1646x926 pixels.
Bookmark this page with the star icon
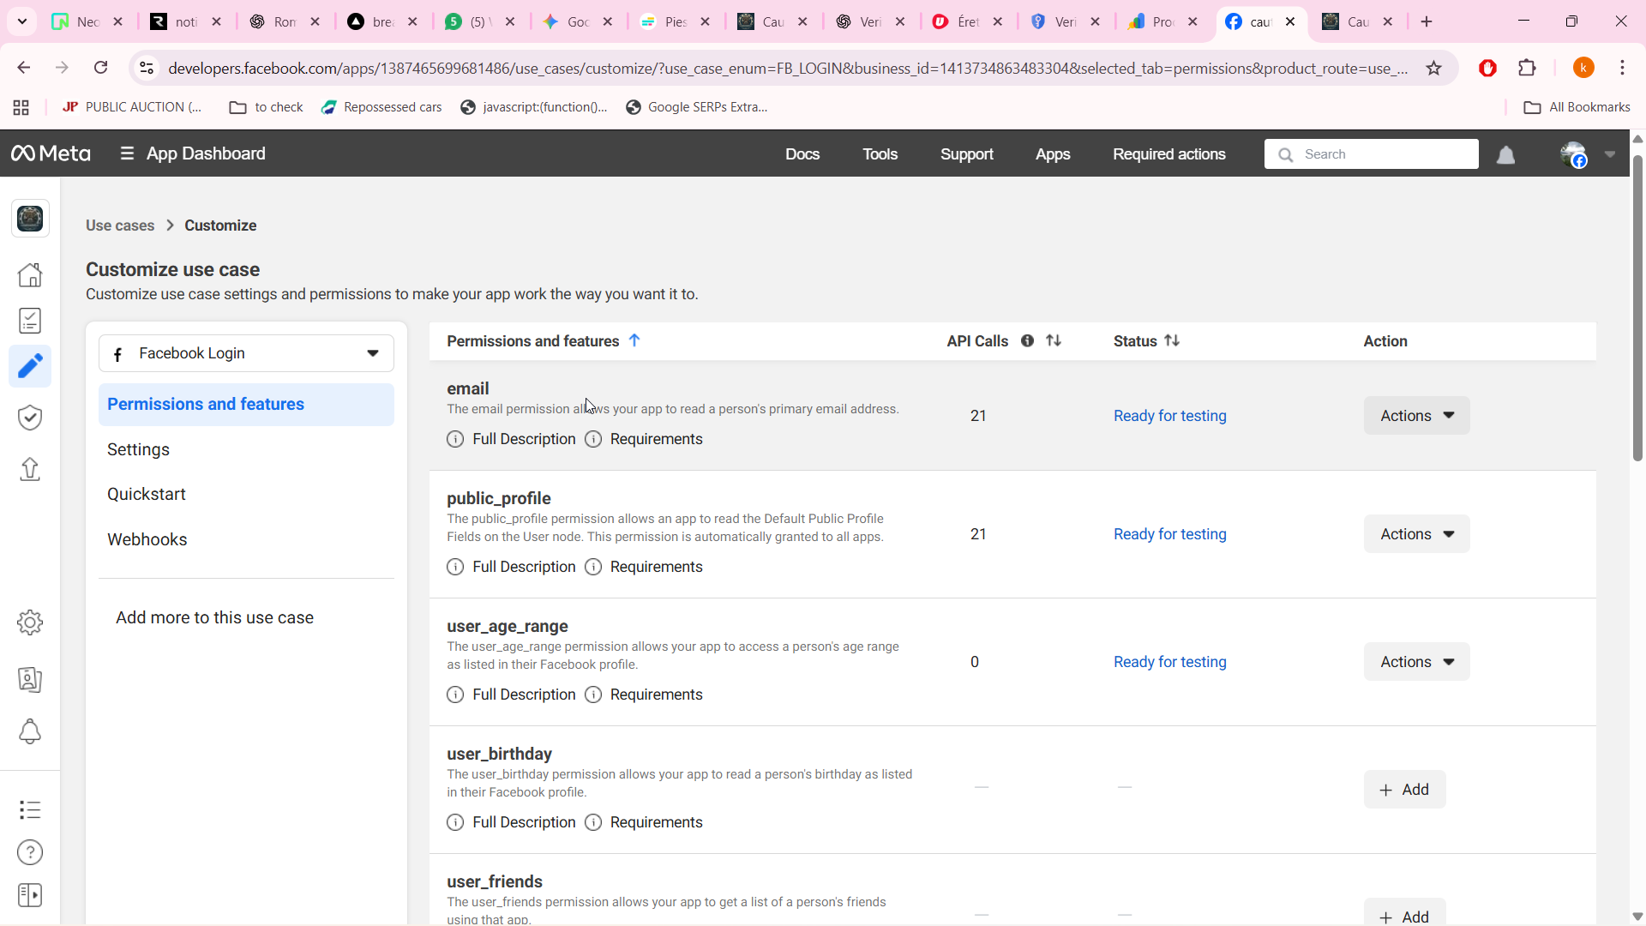click(1433, 68)
